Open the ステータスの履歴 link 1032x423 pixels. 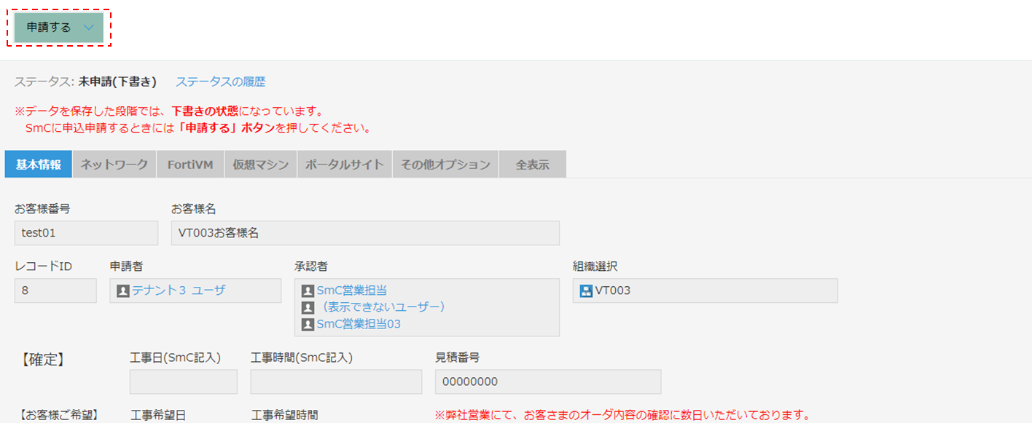tap(220, 82)
